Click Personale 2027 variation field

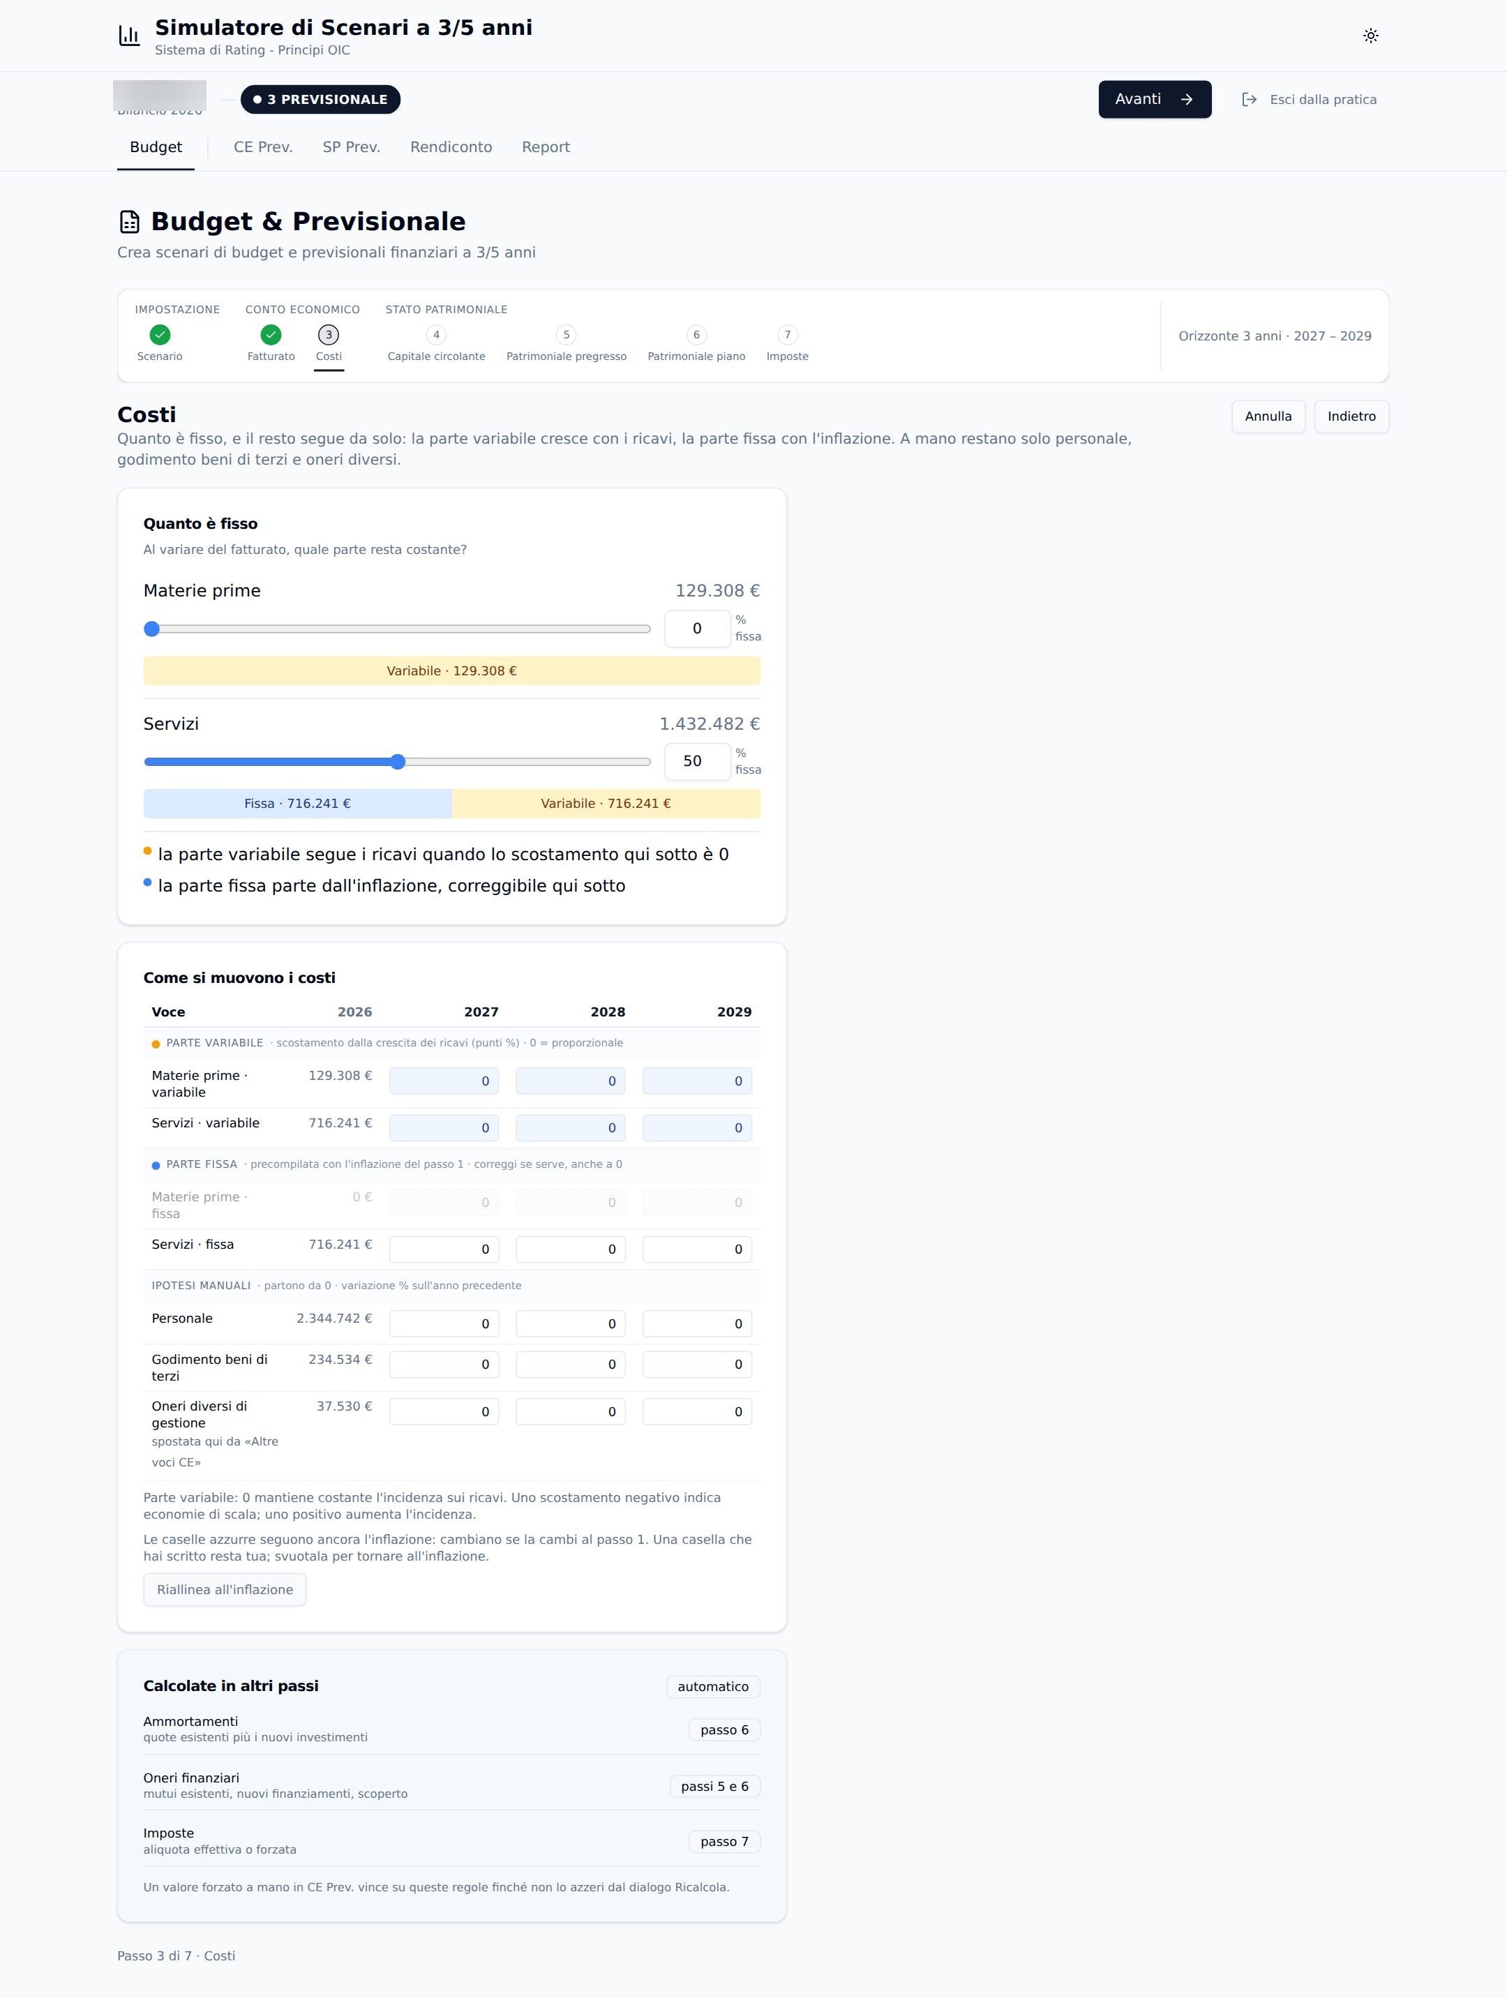pos(444,1324)
